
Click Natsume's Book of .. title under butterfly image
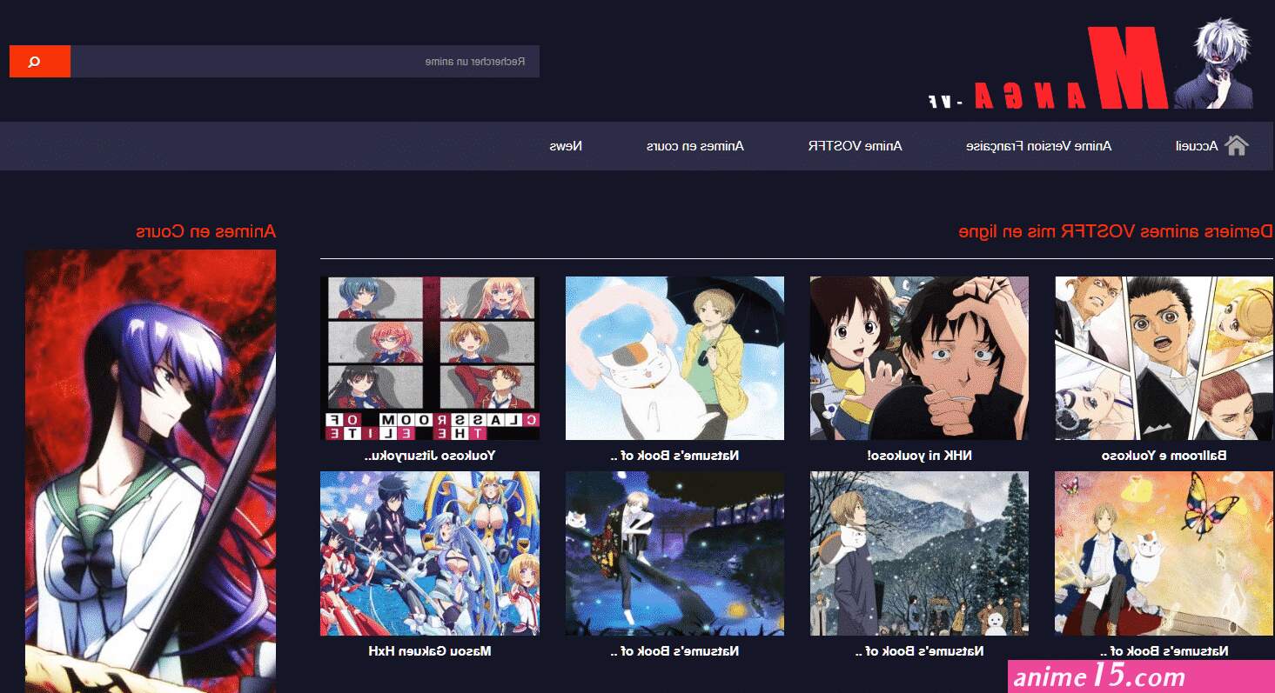tap(1164, 651)
